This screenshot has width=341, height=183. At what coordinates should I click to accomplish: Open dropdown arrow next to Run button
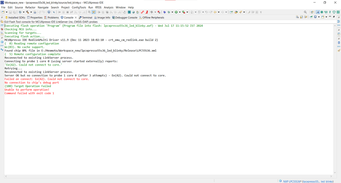(180, 12)
